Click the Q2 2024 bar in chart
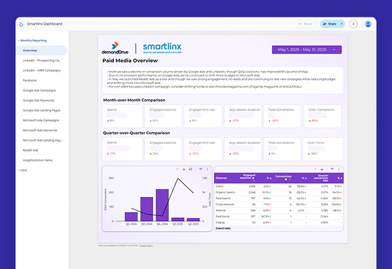This screenshot has width=392, height=269. (131, 217)
